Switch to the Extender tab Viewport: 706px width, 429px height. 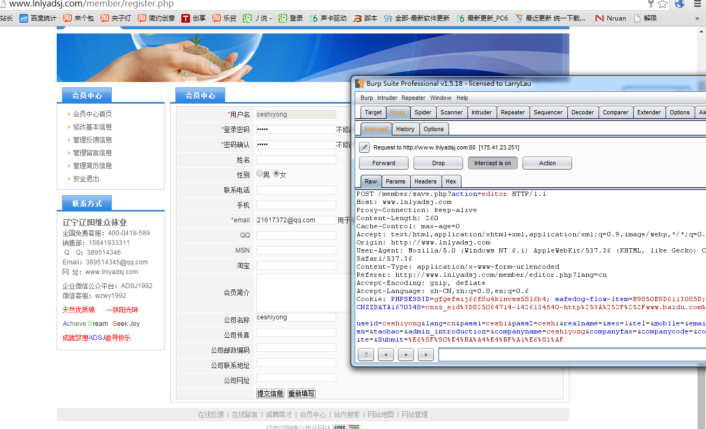coord(649,112)
